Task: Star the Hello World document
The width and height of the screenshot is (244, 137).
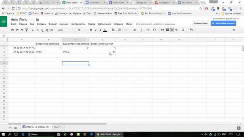Action: coord(32,19)
